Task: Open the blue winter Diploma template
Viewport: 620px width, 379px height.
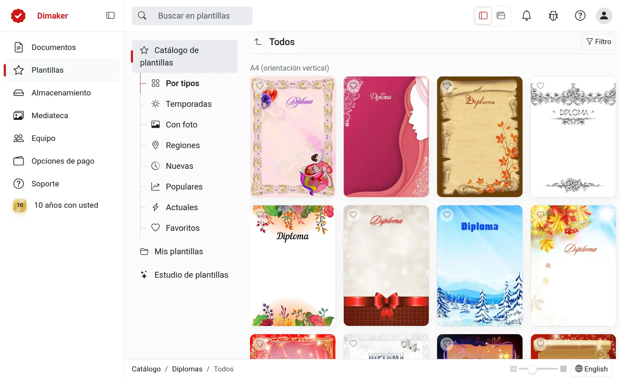Action: click(x=480, y=266)
